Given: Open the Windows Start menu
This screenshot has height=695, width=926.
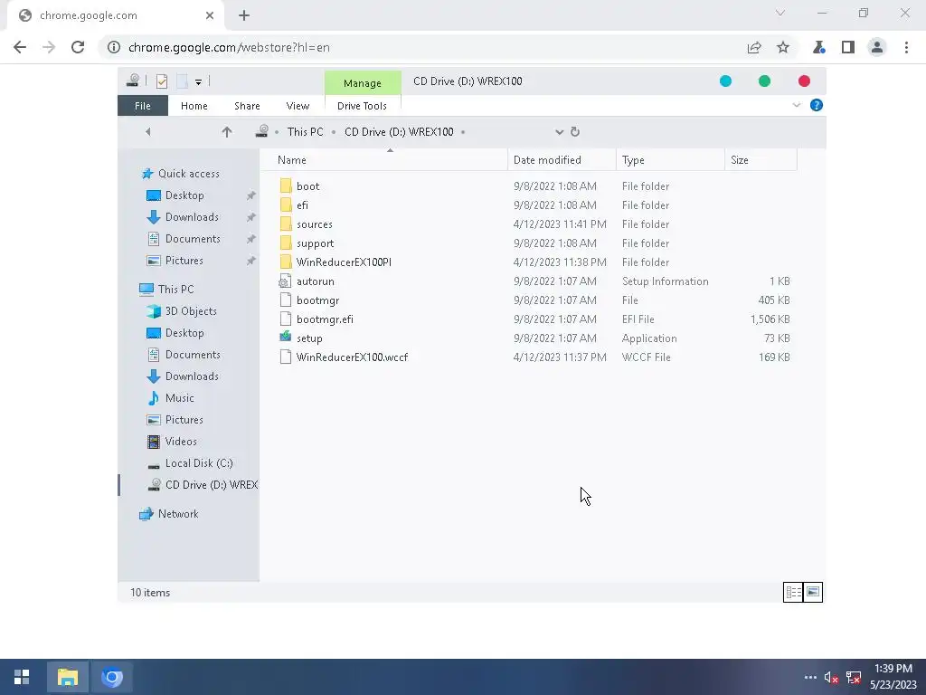Looking at the screenshot, I should click(x=22, y=677).
